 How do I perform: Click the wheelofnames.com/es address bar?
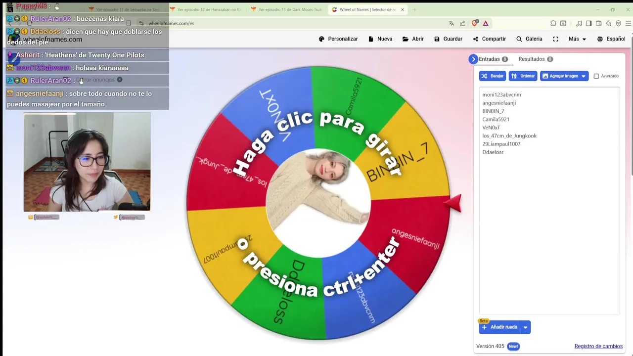coord(292,23)
